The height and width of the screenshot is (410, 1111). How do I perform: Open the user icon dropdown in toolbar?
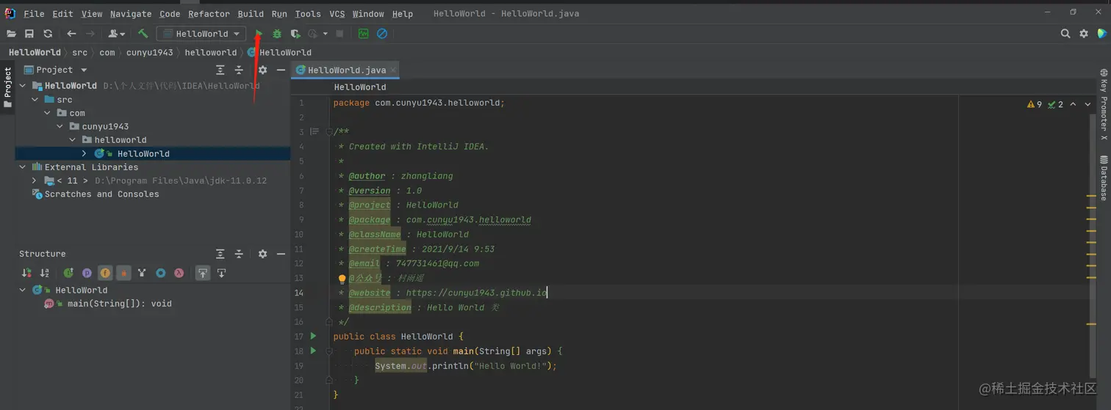pos(117,34)
